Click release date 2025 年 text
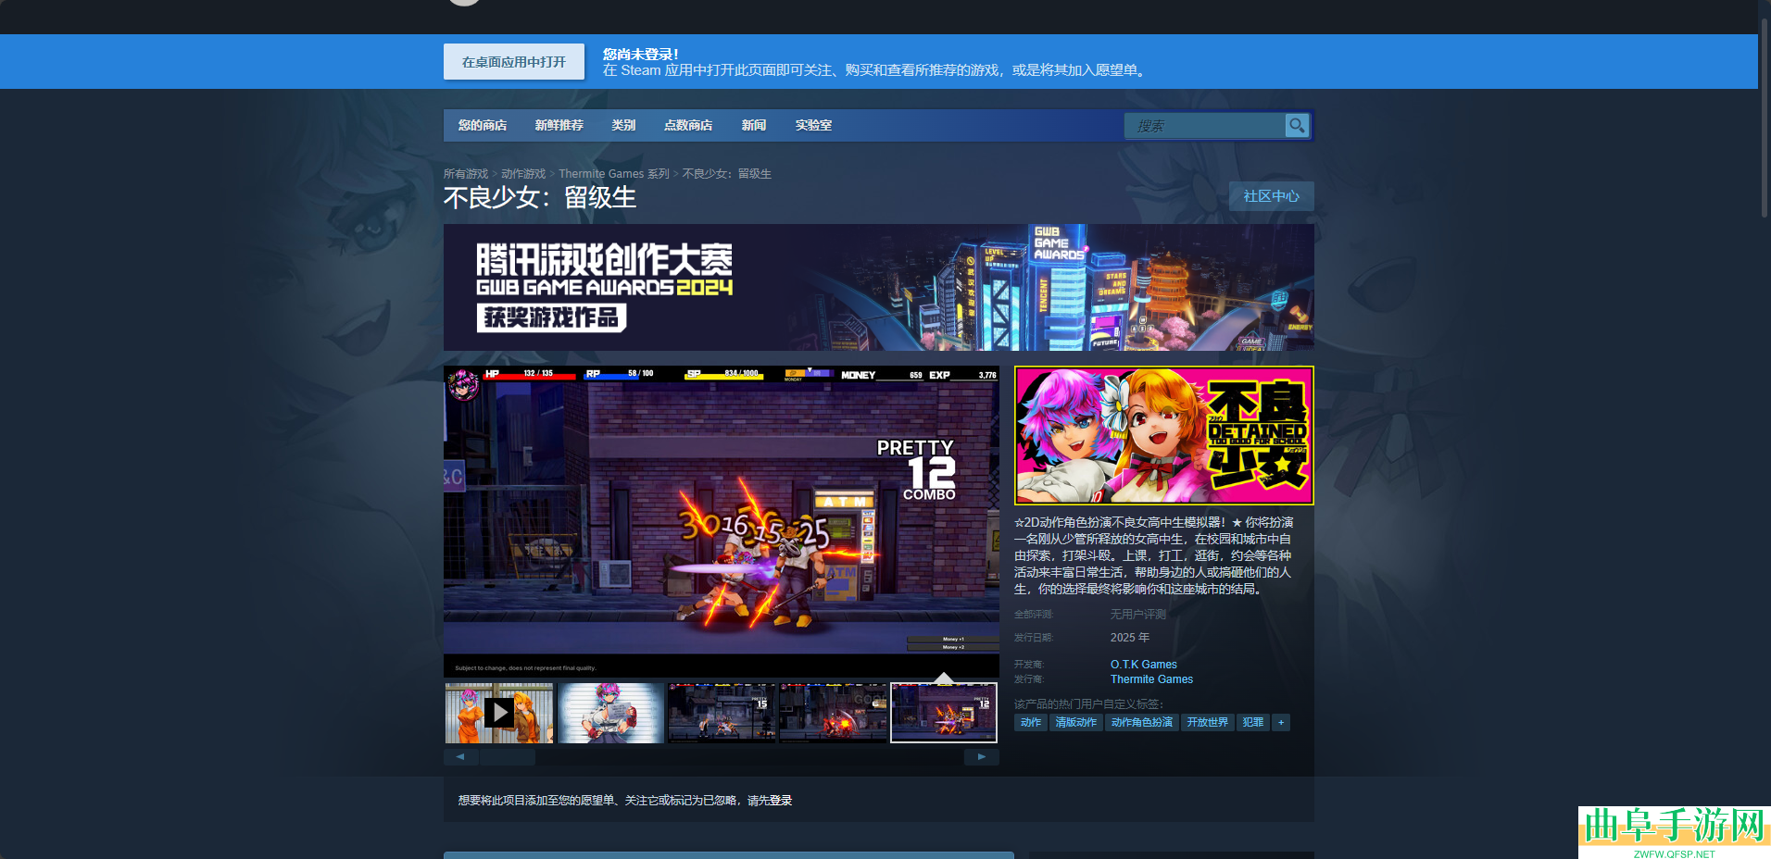The height and width of the screenshot is (859, 1771). pyautogui.click(x=1130, y=638)
